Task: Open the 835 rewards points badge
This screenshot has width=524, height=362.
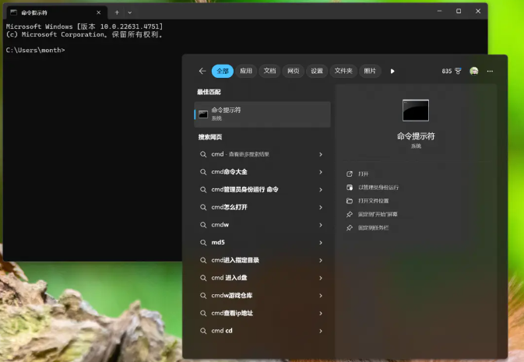Action: point(451,71)
